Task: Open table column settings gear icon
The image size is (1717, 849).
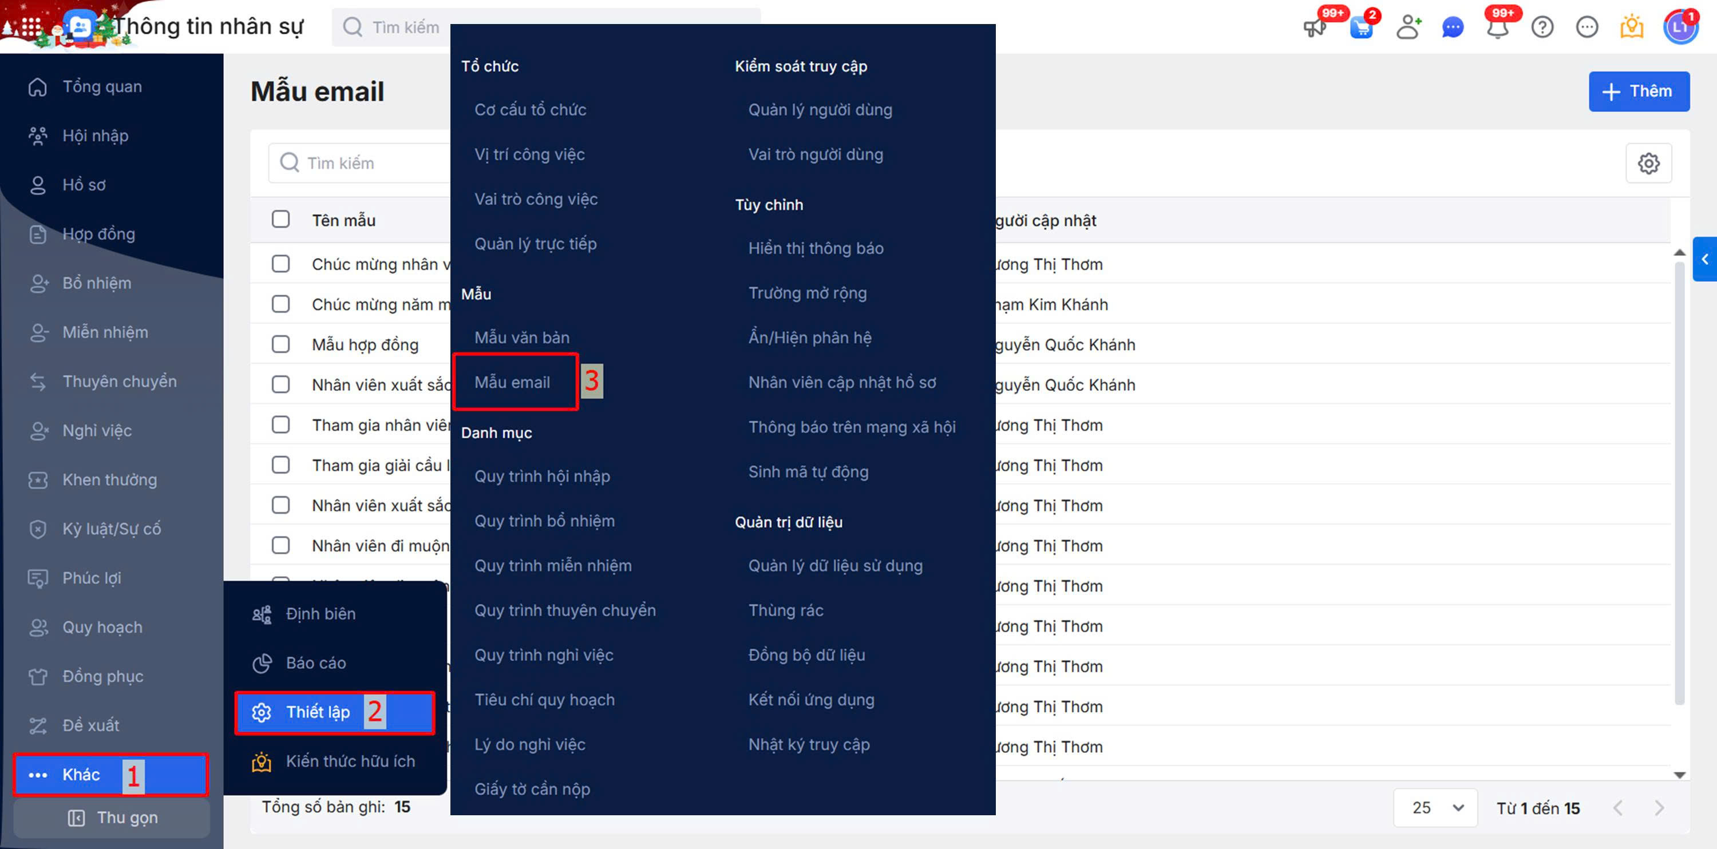Action: (x=1648, y=163)
